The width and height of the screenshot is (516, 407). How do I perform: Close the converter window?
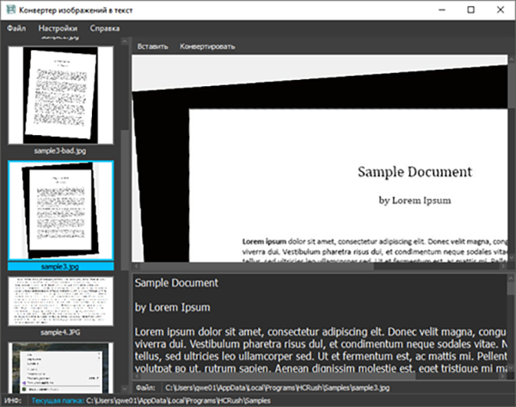coord(501,9)
